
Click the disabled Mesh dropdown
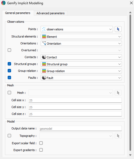[x=71, y=93]
